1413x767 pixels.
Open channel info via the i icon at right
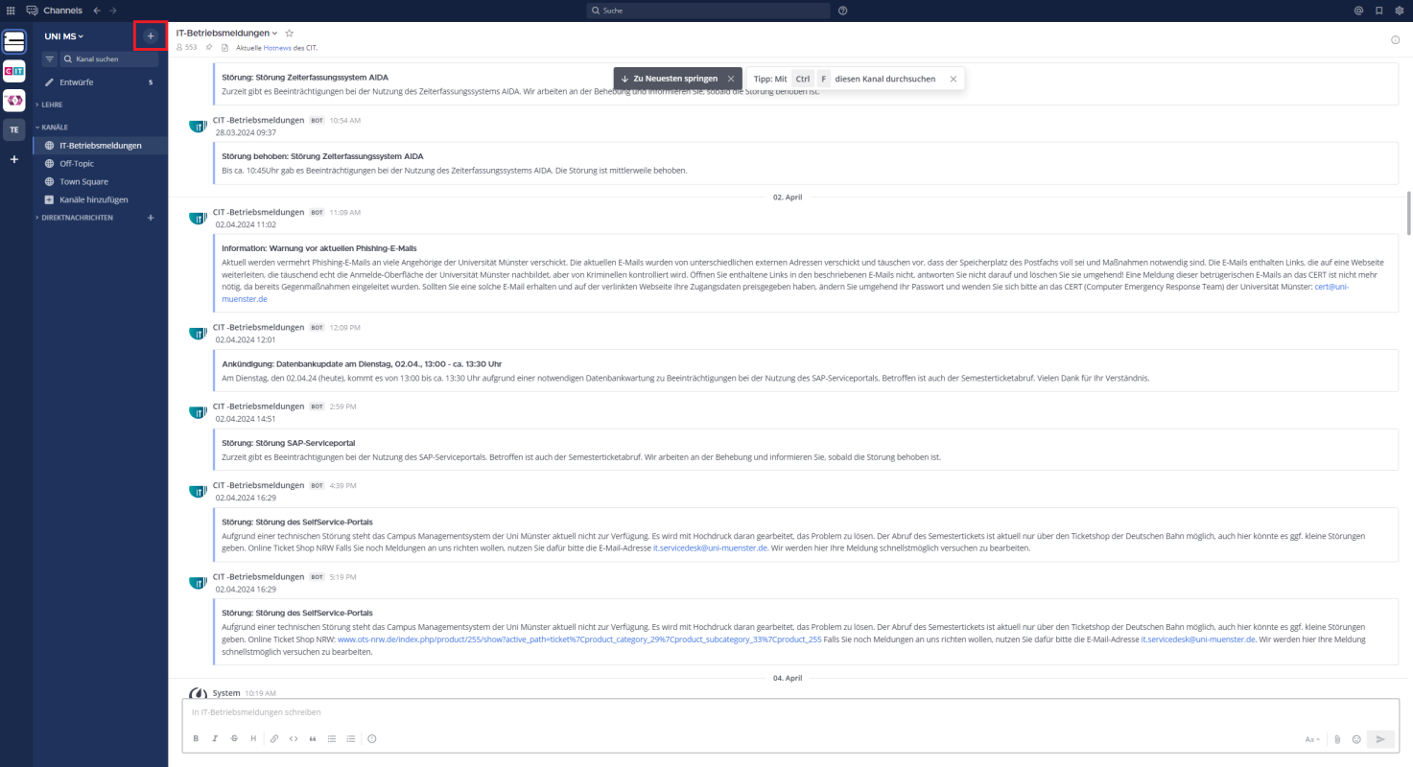pos(1395,40)
